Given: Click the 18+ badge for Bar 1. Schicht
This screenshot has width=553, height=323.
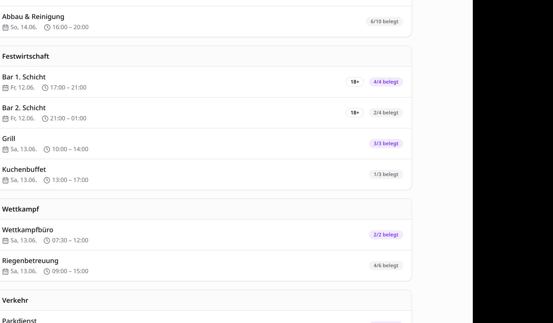Looking at the screenshot, I should [355, 82].
